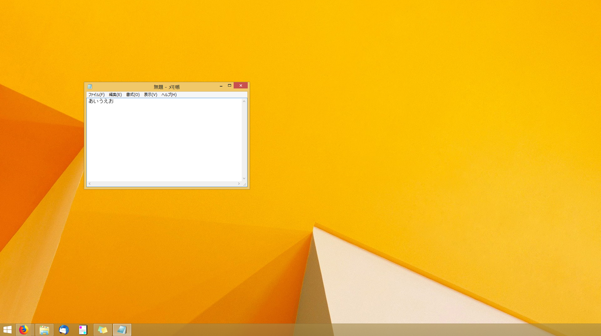Open File Explorer from the taskbar
This screenshot has width=601, height=336.
[x=44, y=329]
